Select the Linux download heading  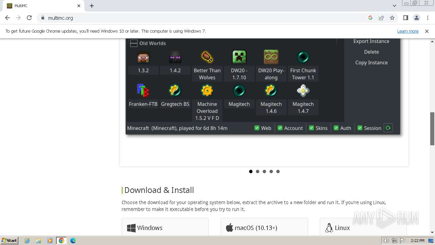tap(342, 228)
